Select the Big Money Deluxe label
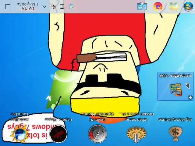The image size is (195, 146). (x=175, y=120)
